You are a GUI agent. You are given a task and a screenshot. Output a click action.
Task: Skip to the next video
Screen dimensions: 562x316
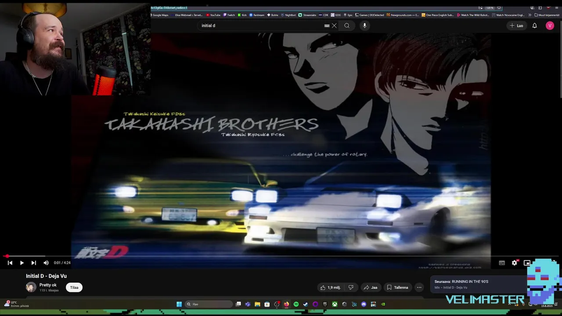click(x=34, y=263)
